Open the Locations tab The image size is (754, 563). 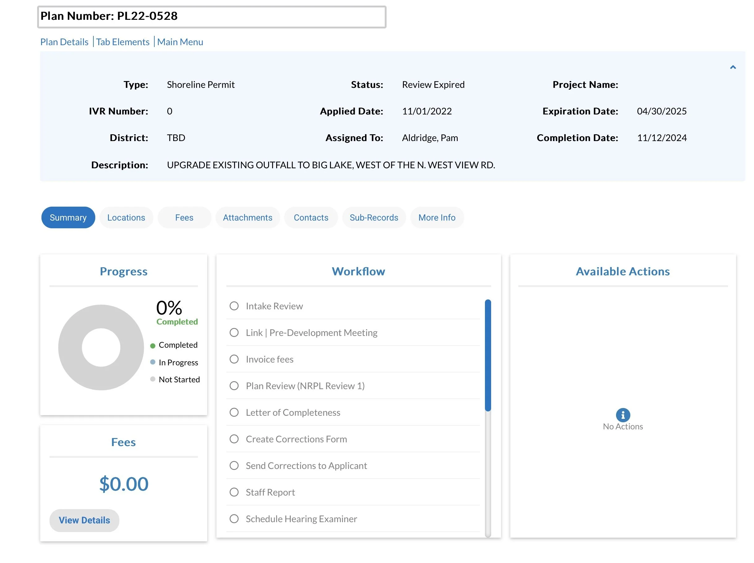coord(126,217)
